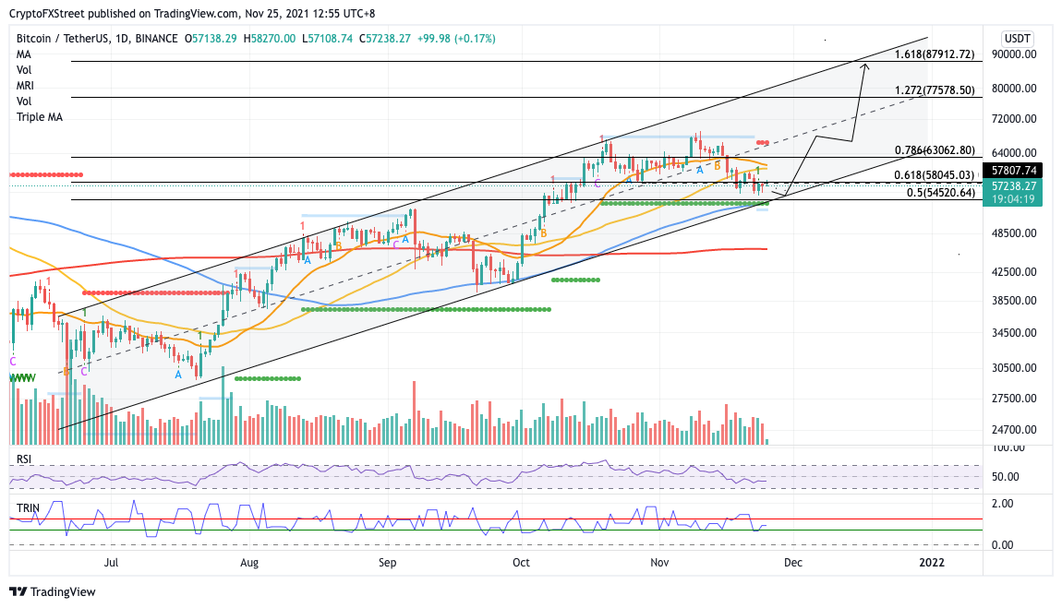The width and height of the screenshot is (1062, 608).
Task: Click the 90000.00 price axis label
Action: [x=1012, y=54]
